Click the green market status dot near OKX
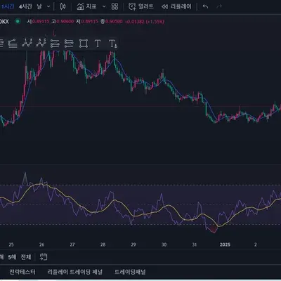Screen dimensions: 281x281 click(x=18, y=22)
